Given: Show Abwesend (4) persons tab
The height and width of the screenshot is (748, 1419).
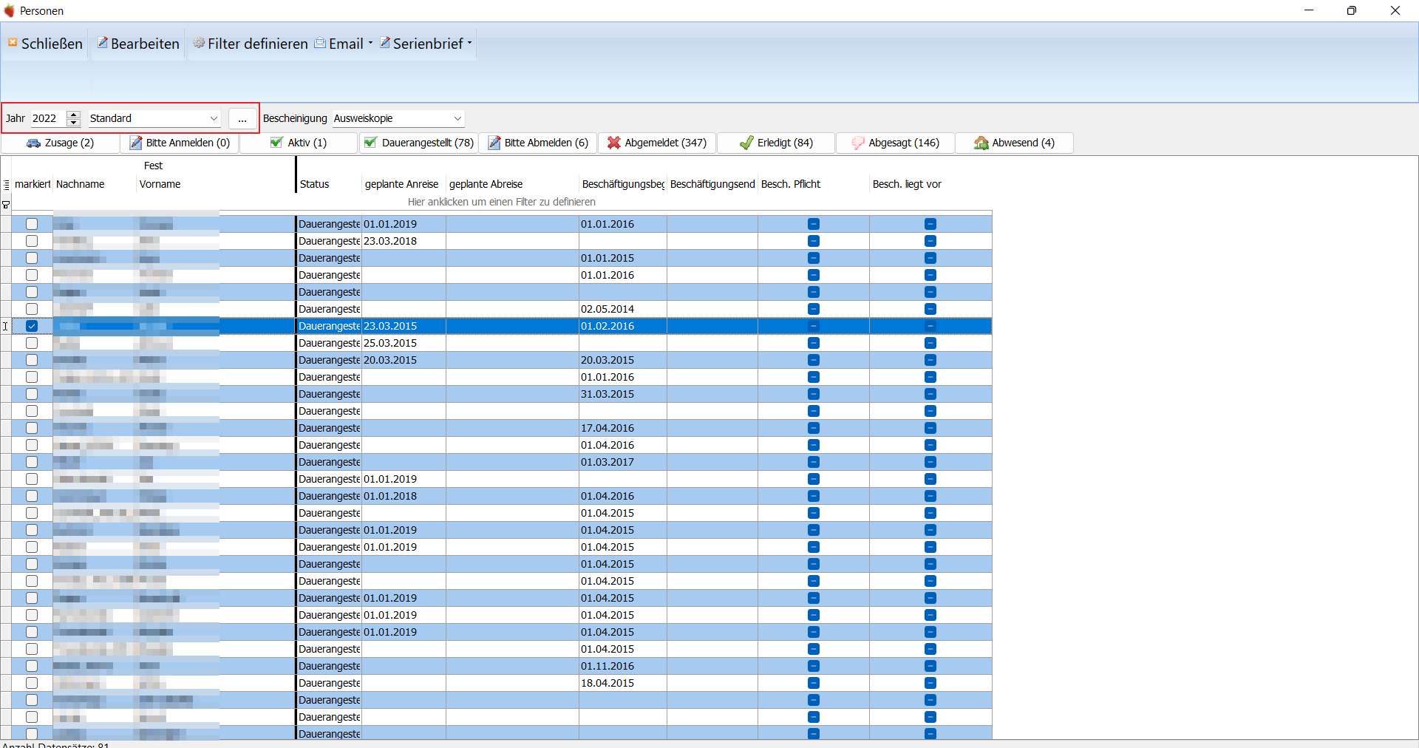Looking at the screenshot, I should pos(1014,143).
